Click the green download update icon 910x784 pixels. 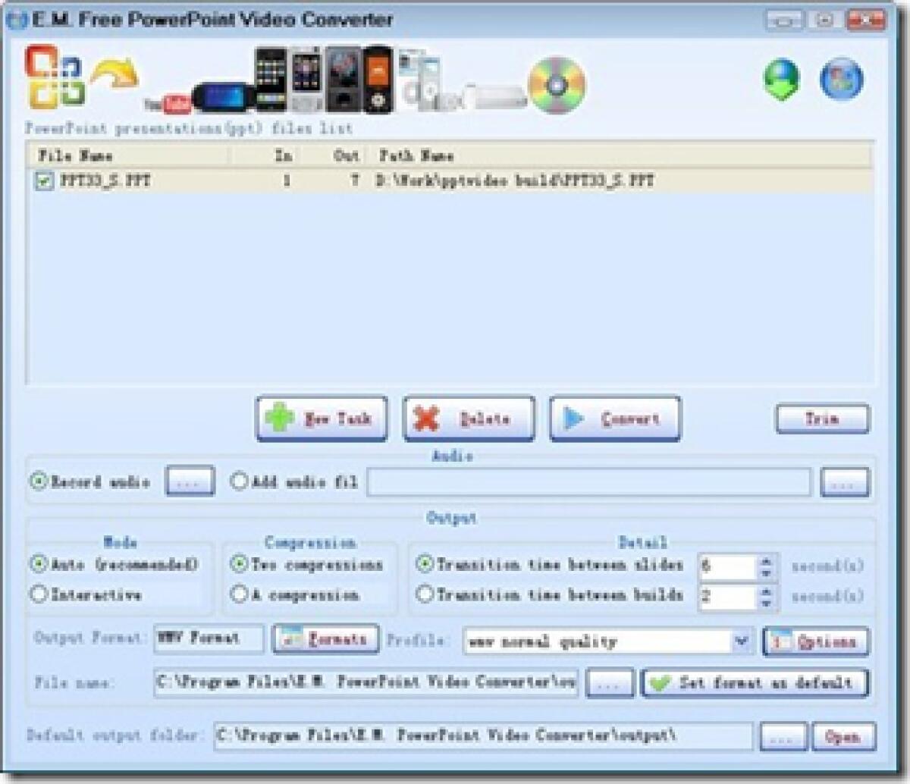781,81
